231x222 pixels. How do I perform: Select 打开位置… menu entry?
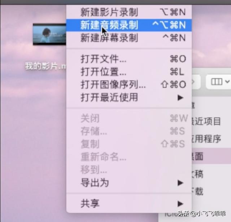click(129, 72)
